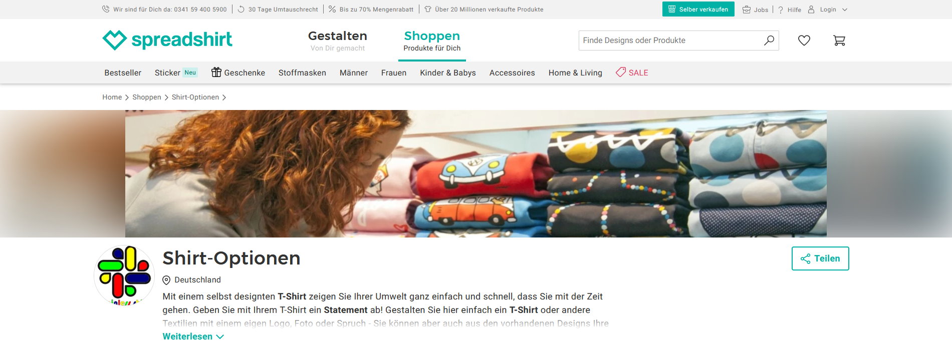952x348 pixels.
Task: Click the Login user icon
Action: [811, 9]
